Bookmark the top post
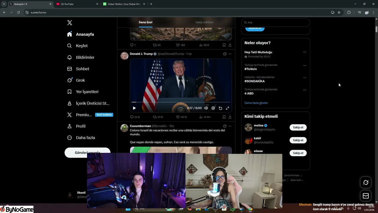The height and width of the screenshot is (213, 378). point(224,45)
